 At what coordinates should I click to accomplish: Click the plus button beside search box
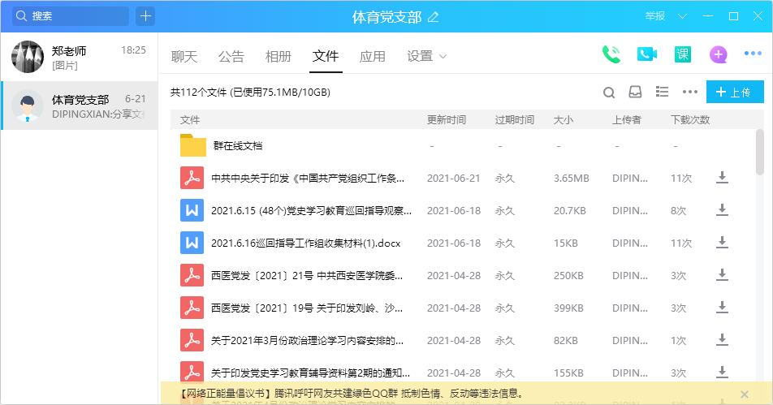(145, 16)
